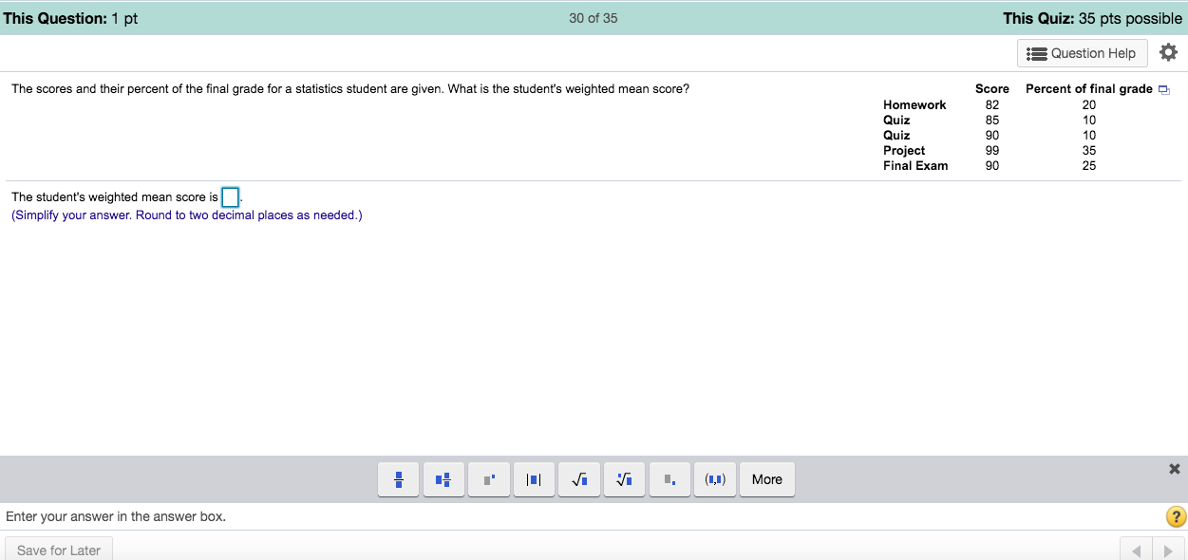Close the math palette toolbar
1188x560 pixels.
click(x=1175, y=469)
